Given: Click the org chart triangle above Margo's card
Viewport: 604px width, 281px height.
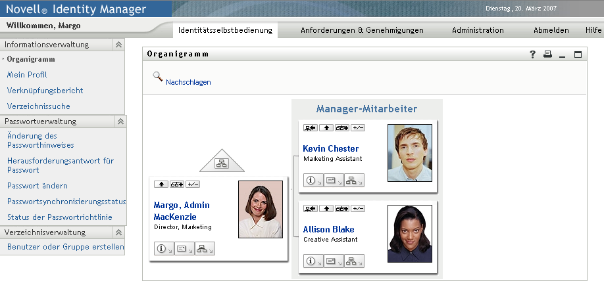Looking at the screenshot, I should 222,161.
